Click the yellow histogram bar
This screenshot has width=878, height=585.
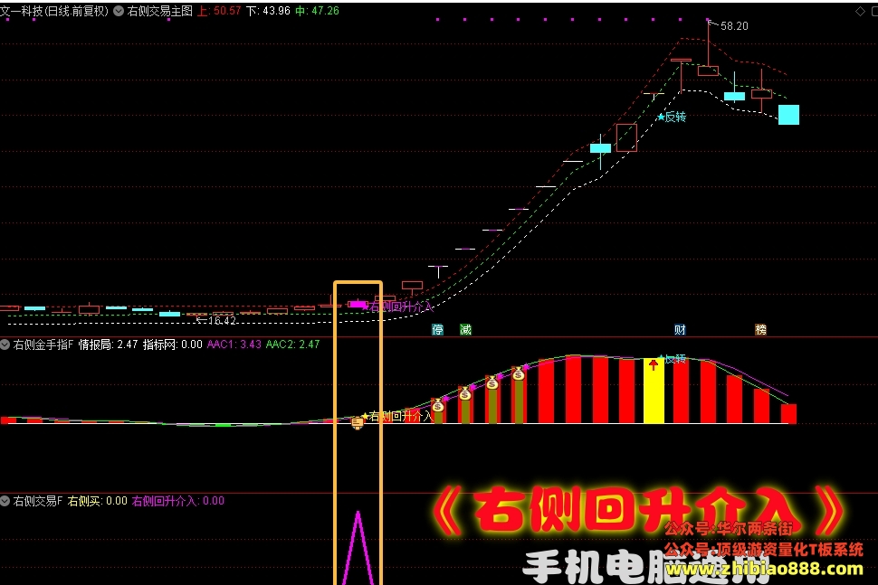(x=654, y=391)
